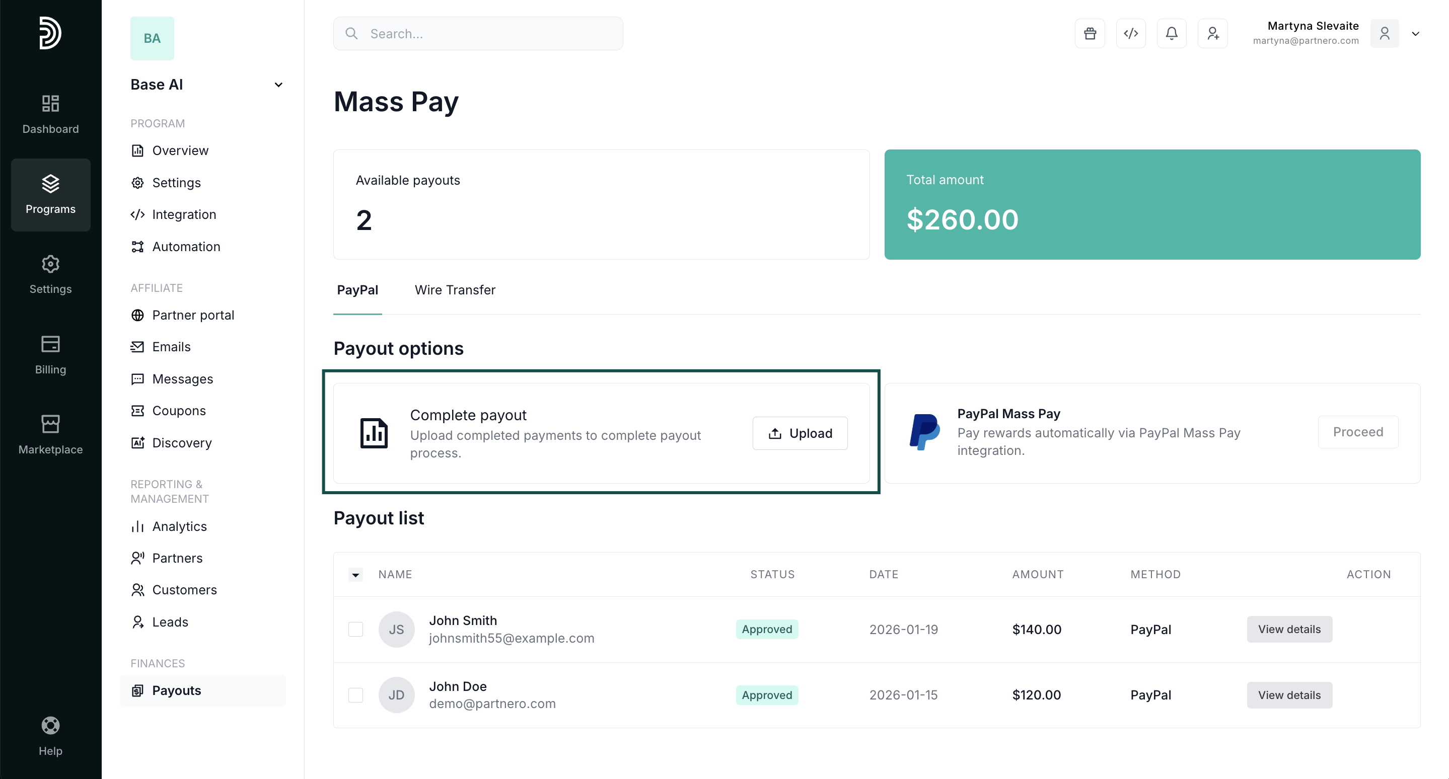
Task: Go to Billing in left rail
Action: click(x=50, y=355)
